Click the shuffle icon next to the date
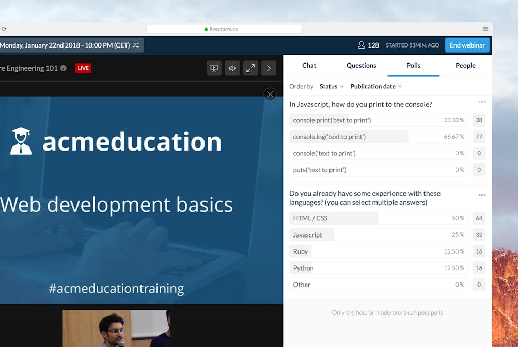This screenshot has height=347, width=518. [x=136, y=45]
